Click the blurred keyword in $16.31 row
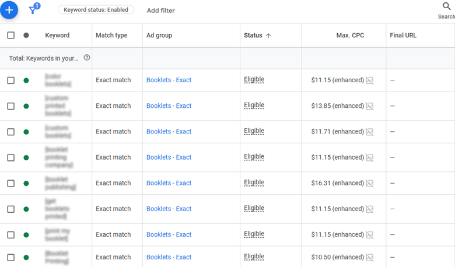The height and width of the screenshot is (267, 455). pos(60,183)
